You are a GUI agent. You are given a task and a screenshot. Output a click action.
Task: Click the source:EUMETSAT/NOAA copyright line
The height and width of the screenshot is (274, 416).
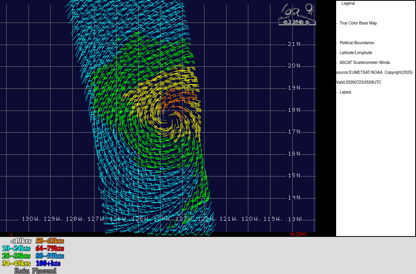coord(374,72)
